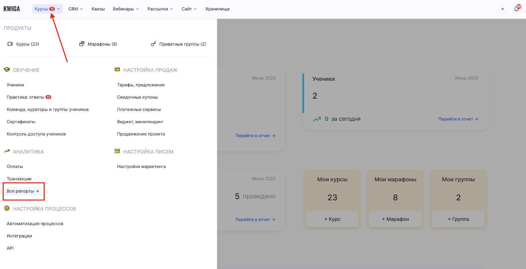Open Курсы (23) product list

[x=28, y=44]
